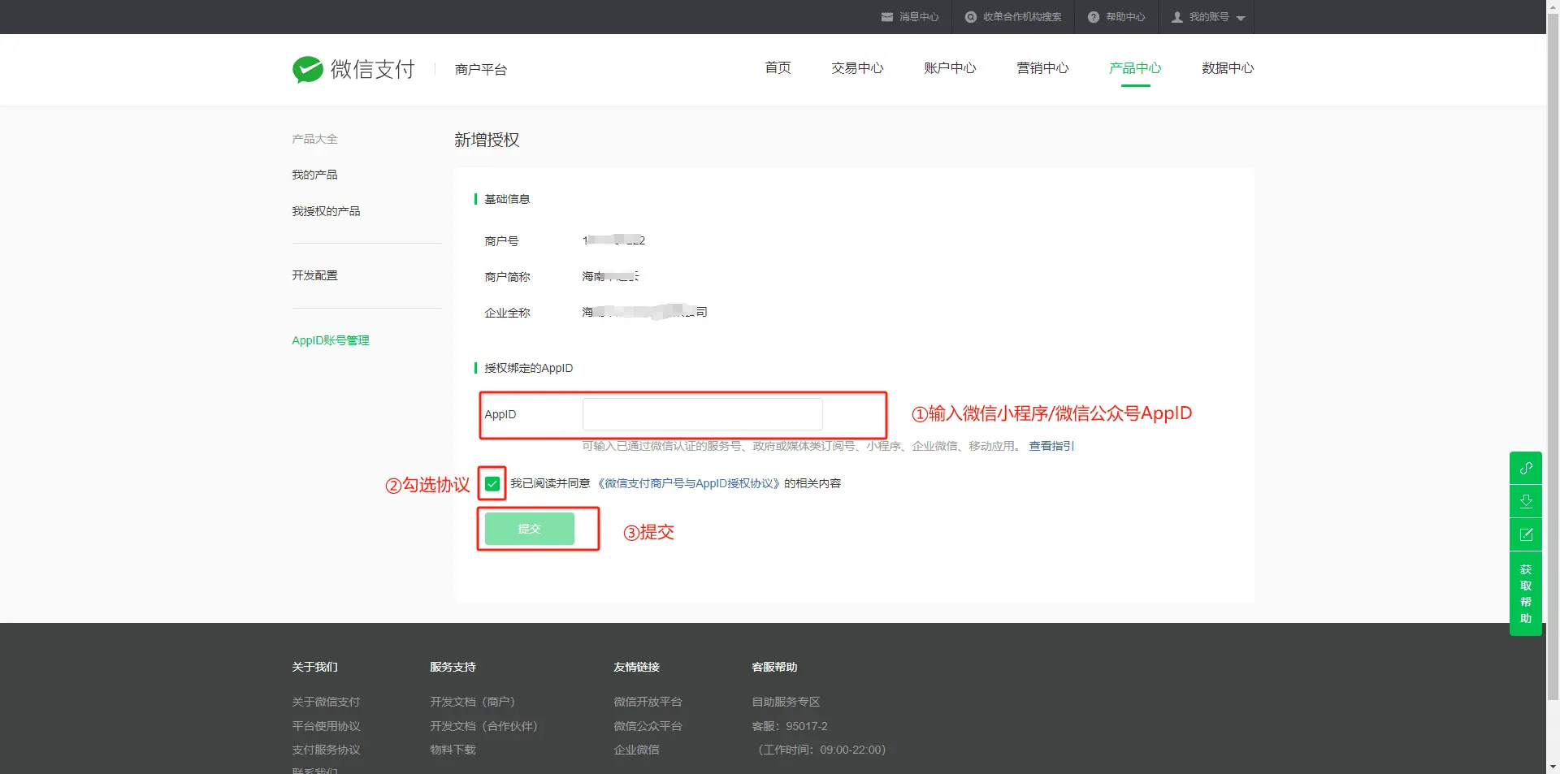The width and height of the screenshot is (1560, 774).
Task: Click the AppID text input field
Action: pyautogui.click(x=702, y=414)
